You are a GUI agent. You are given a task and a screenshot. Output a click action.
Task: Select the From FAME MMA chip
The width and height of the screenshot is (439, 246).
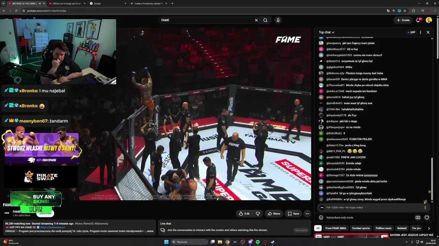coord(336,228)
